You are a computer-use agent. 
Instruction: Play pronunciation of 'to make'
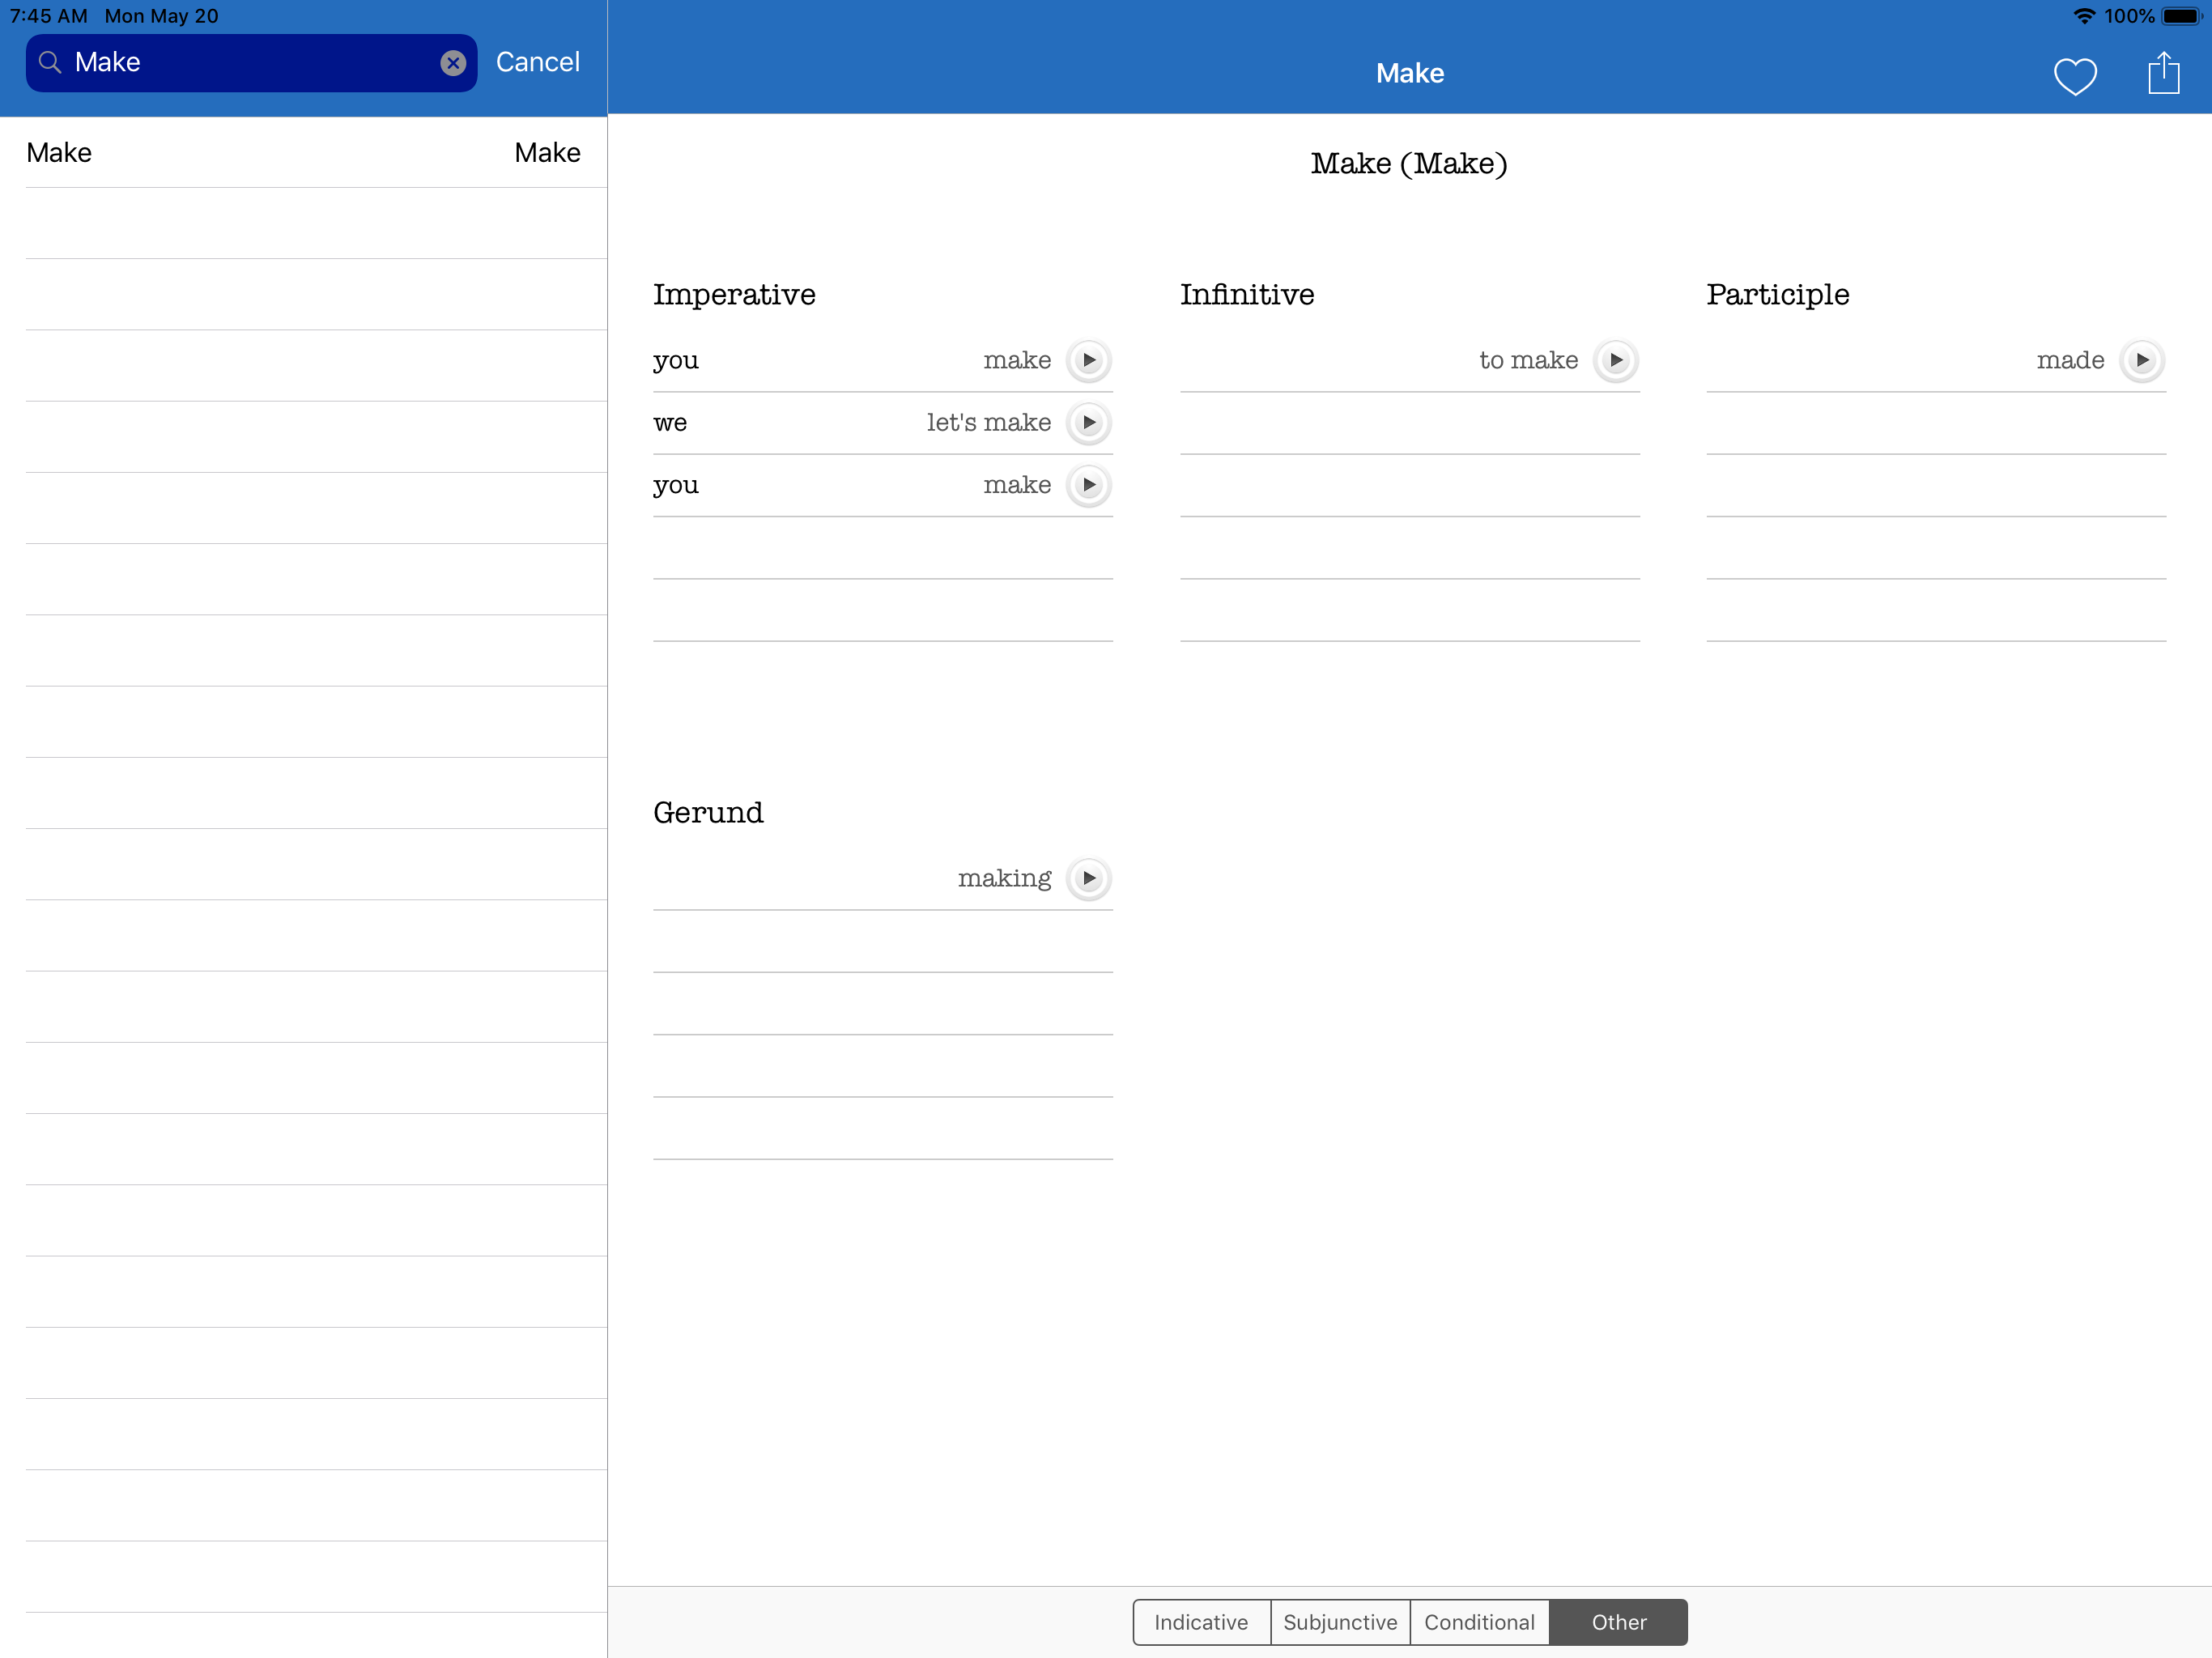tap(1616, 360)
